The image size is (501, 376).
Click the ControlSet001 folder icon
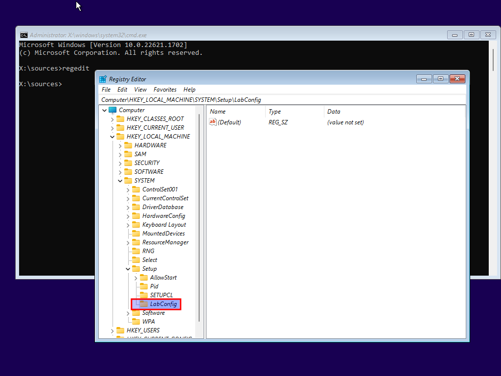click(x=136, y=189)
